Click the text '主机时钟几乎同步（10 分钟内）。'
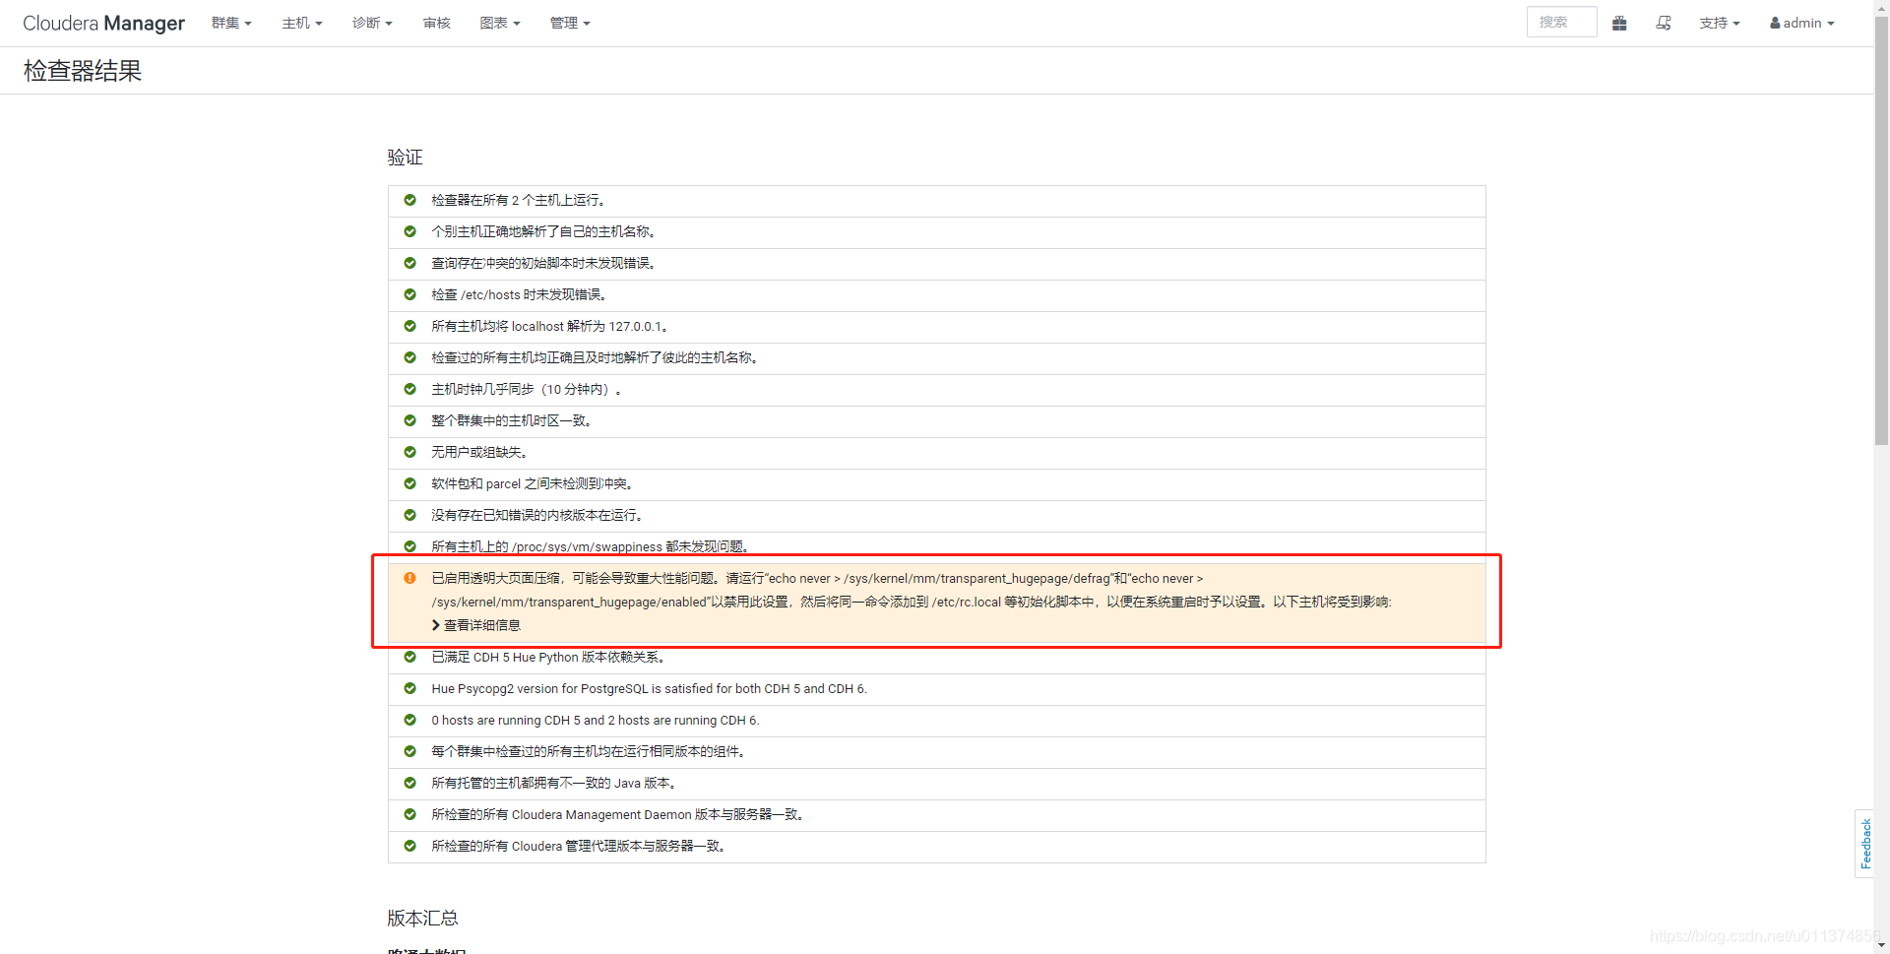 tap(528, 389)
